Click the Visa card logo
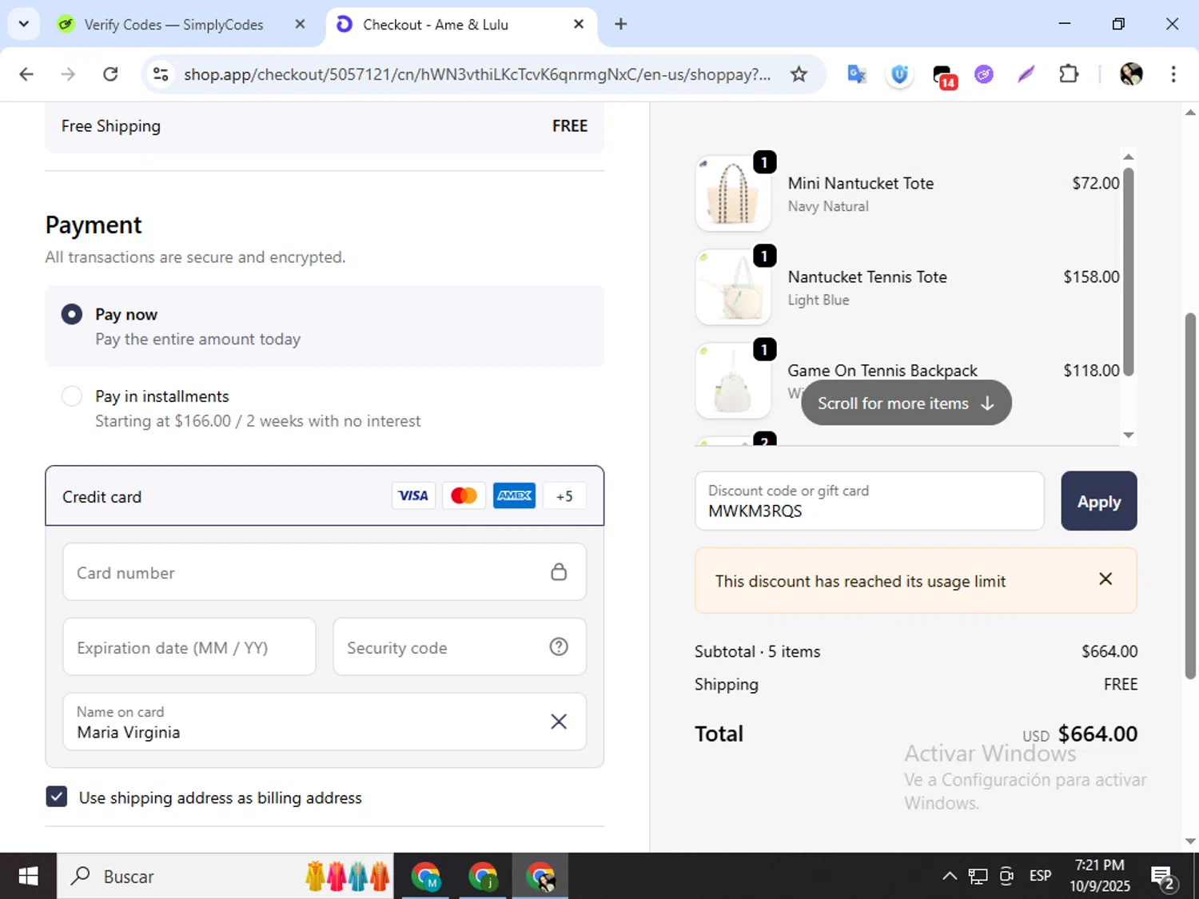This screenshot has width=1199, height=899. click(413, 495)
